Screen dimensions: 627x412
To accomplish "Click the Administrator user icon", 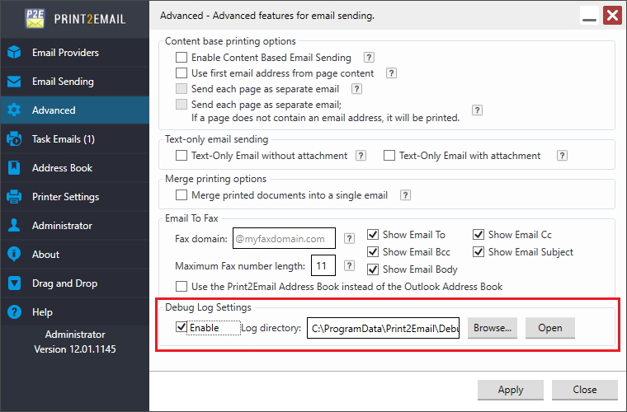I will tap(14, 226).
